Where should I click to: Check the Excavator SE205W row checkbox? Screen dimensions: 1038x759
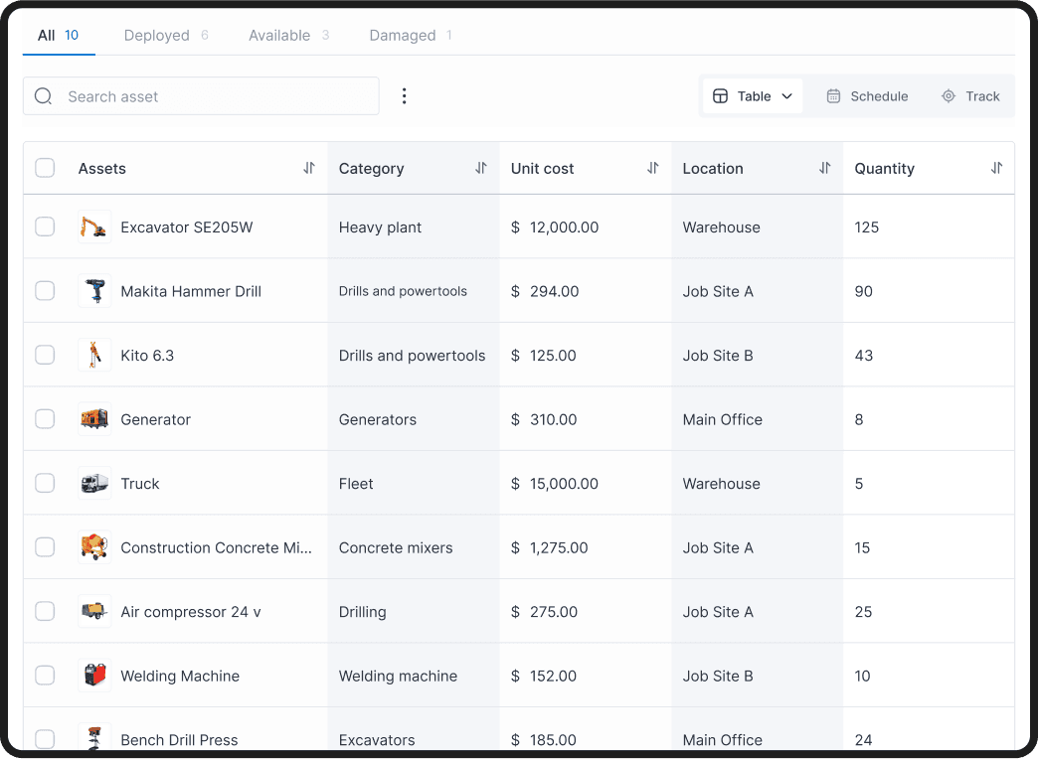point(45,227)
